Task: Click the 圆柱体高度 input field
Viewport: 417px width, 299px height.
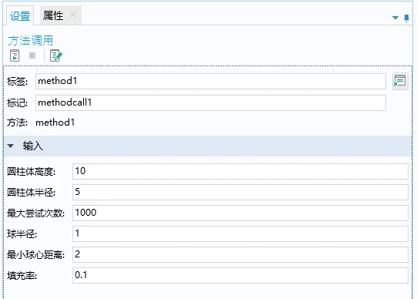Action: click(x=240, y=171)
